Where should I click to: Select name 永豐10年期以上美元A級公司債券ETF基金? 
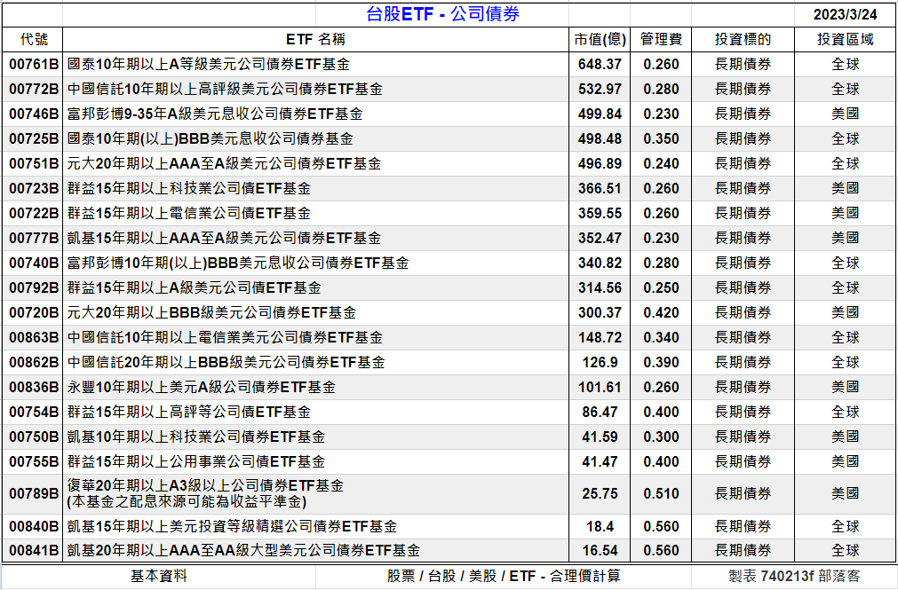pyautogui.click(x=202, y=388)
